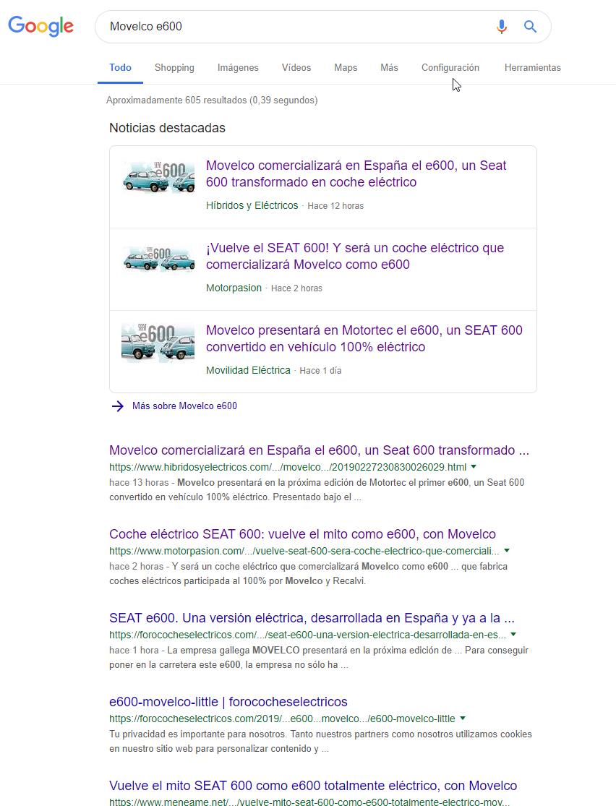Image resolution: width=616 pixels, height=806 pixels.
Task: Expand dropdown arrow next to e600-movelco-little URL
Action: tap(462, 718)
